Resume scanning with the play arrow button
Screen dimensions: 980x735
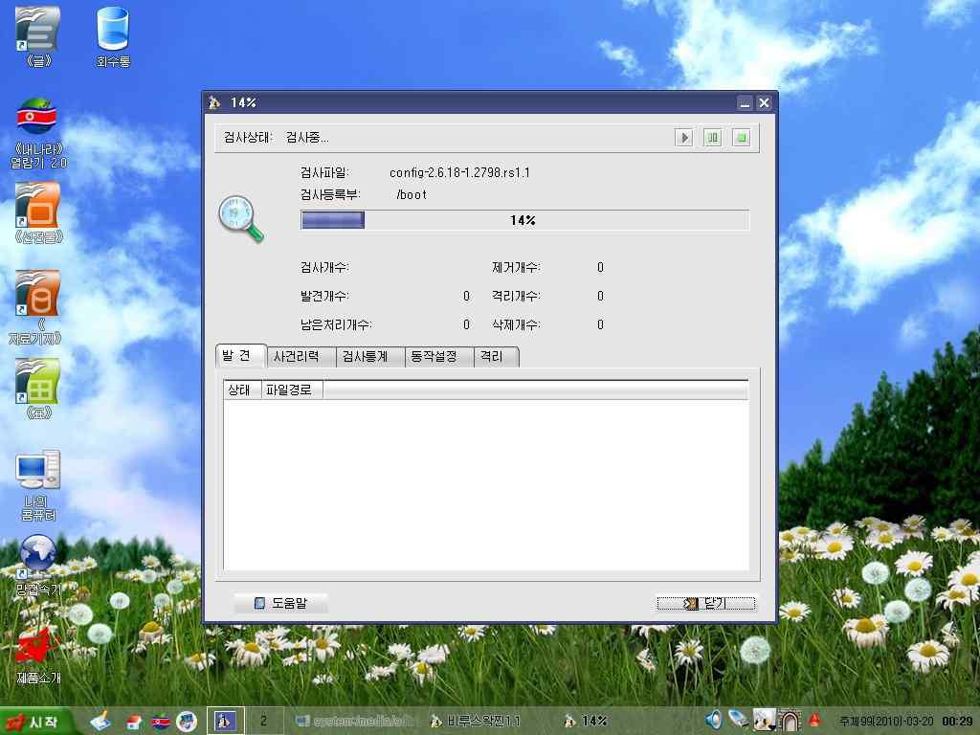tap(683, 137)
